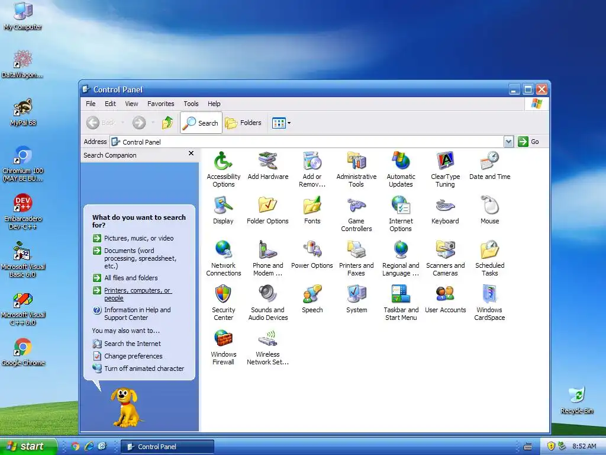Open Printers and Faxes icon
Image resolution: width=606 pixels, height=455 pixels.
[x=356, y=258]
